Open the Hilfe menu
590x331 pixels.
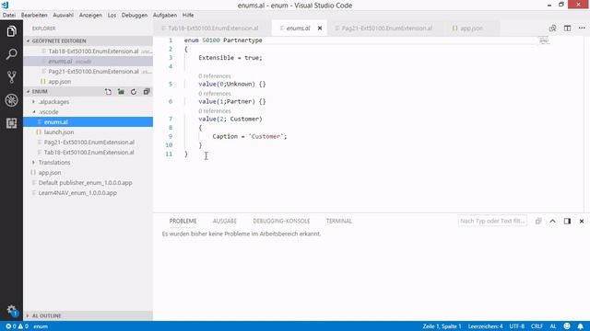188,15
